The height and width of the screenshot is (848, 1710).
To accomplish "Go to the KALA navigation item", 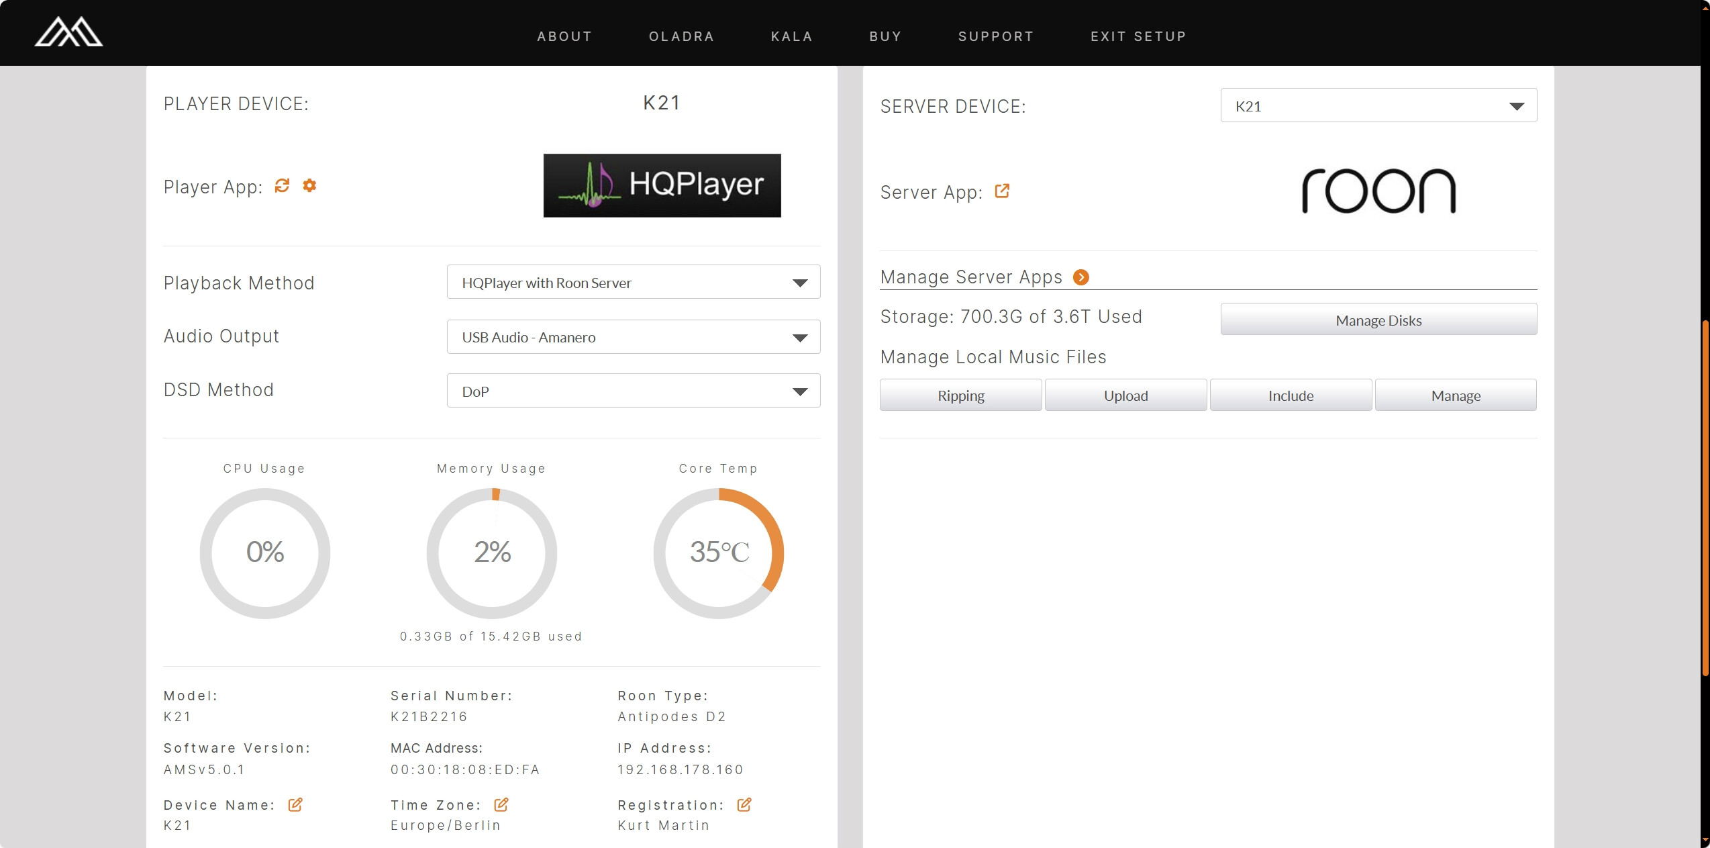I will click(792, 36).
